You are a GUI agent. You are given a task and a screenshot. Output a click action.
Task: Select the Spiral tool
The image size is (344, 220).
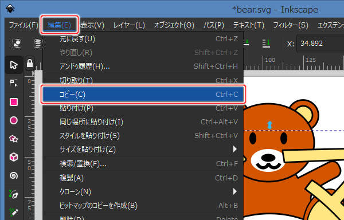pos(14,175)
